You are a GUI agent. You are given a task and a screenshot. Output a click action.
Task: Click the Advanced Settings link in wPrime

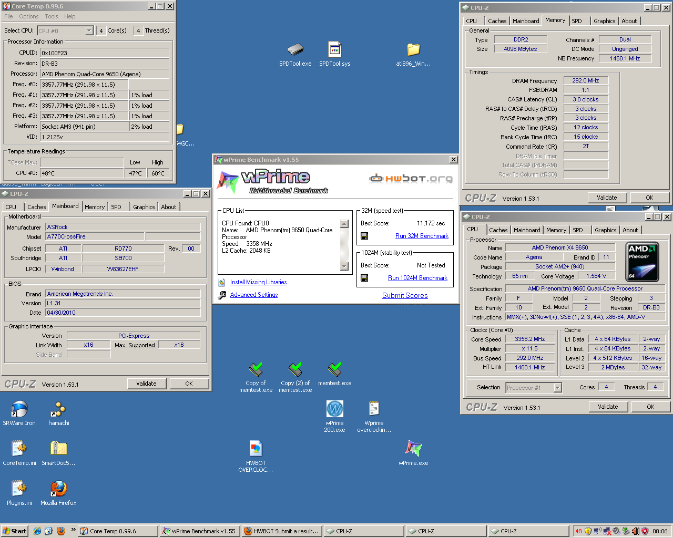tap(254, 295)
